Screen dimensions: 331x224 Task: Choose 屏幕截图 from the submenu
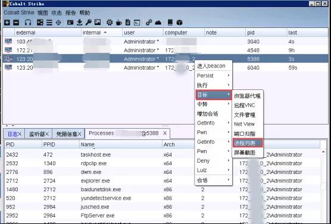[x=248, y=153]
